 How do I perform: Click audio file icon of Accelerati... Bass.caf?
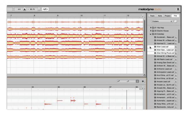(155, 37)
